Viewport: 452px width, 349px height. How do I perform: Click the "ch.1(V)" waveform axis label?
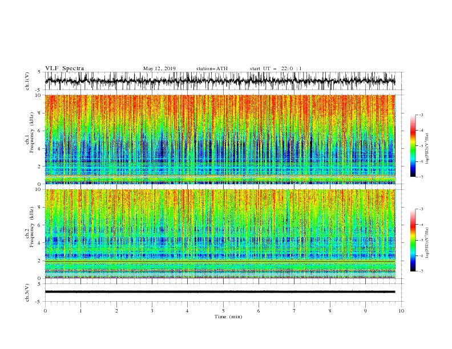tap(27, 81)
